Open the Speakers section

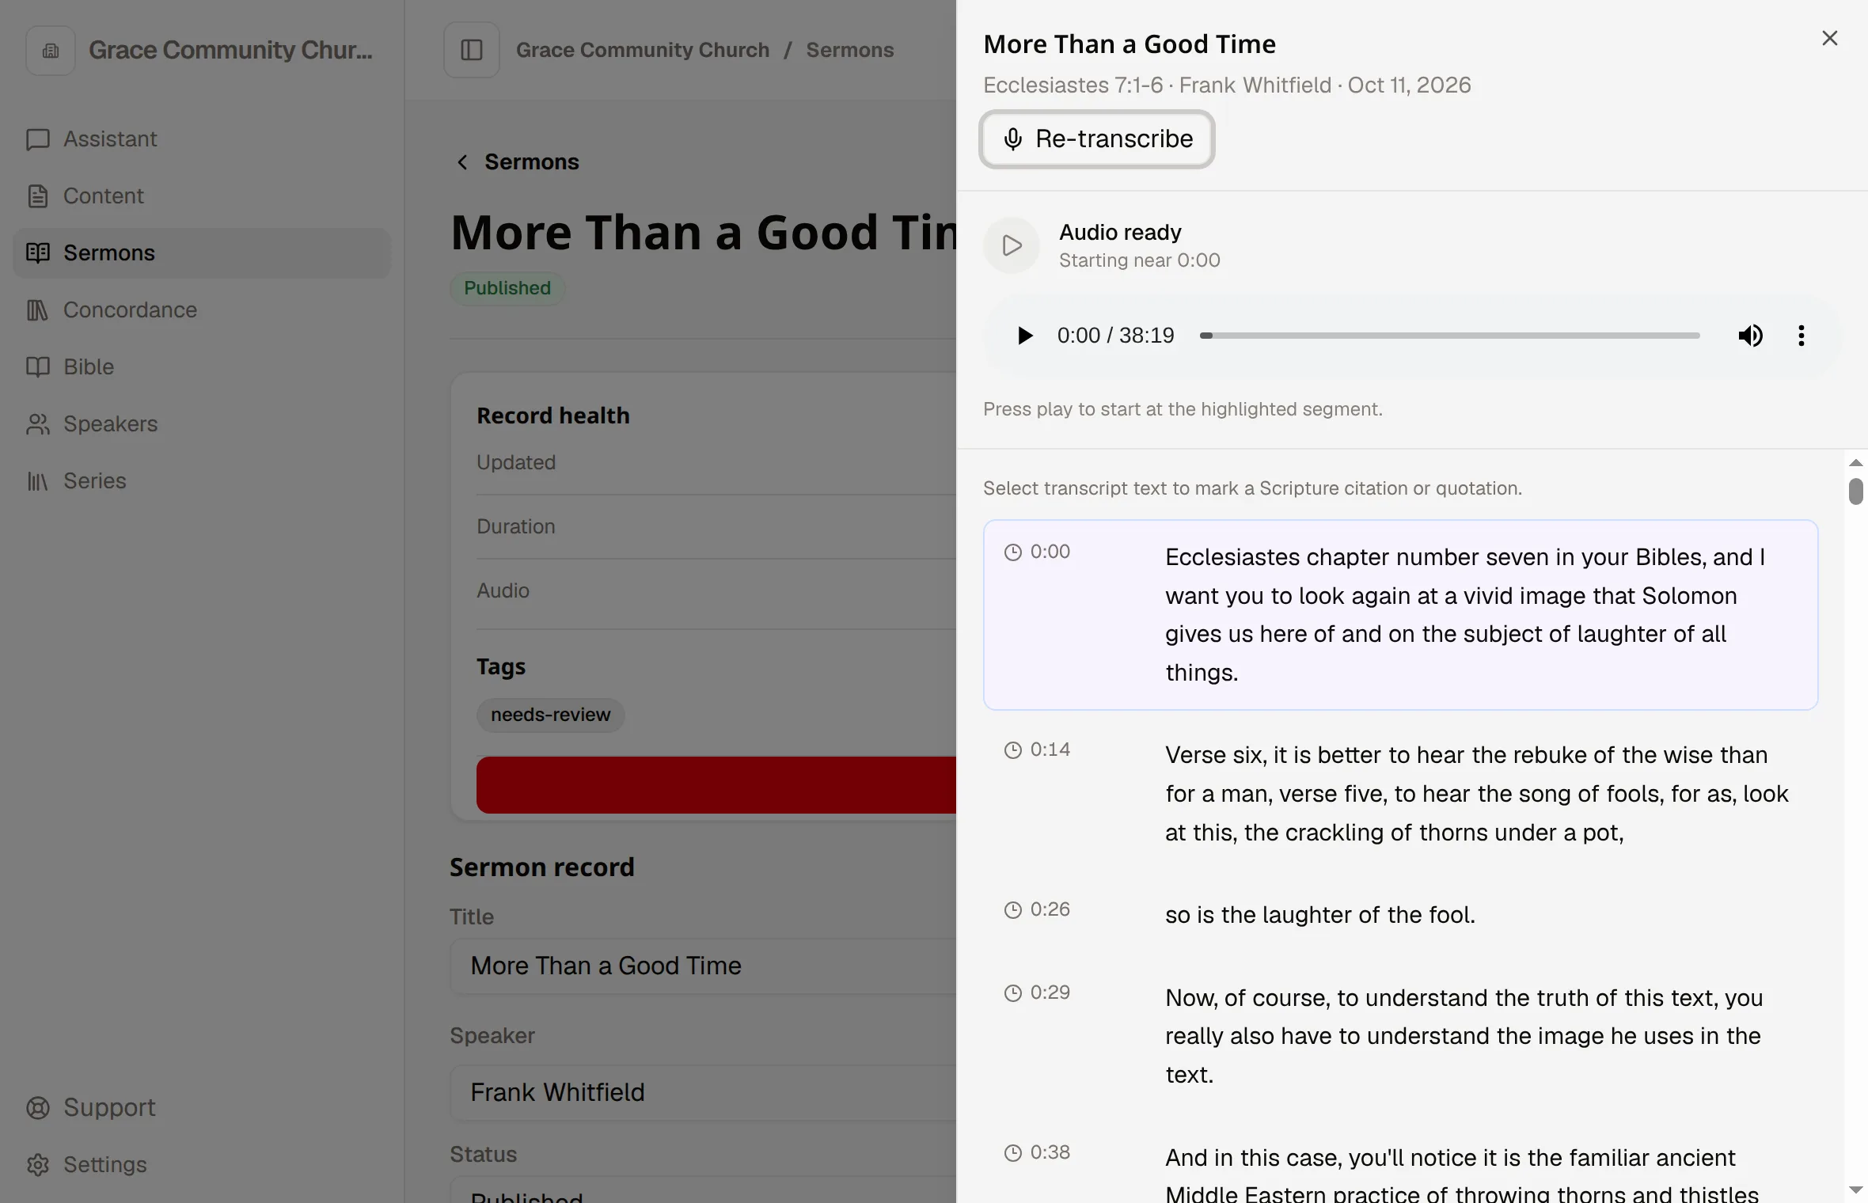pos(202,424)
